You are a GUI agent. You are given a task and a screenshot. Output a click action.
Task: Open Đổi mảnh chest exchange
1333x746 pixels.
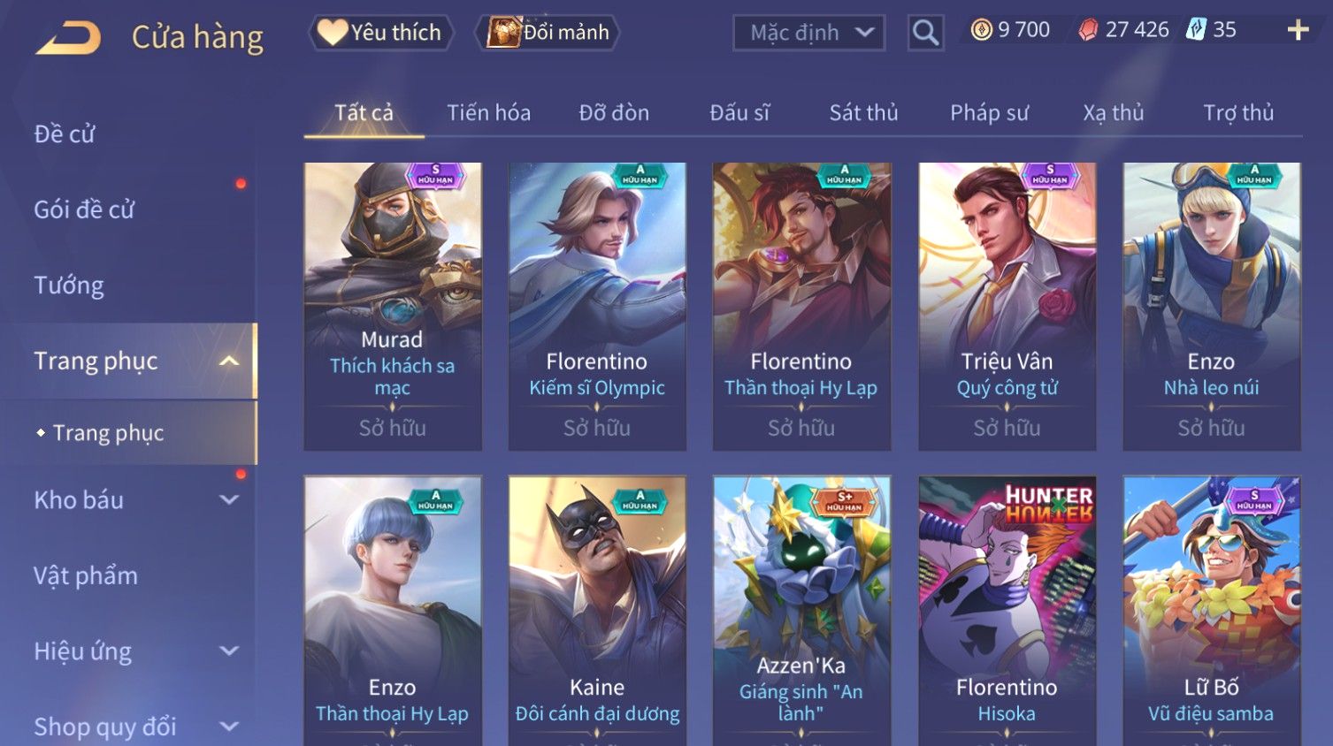click(x=548, y=33)
